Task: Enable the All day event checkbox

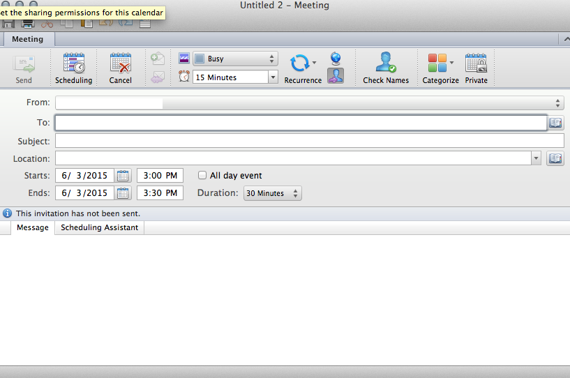Action: click(x=202, y=175)
